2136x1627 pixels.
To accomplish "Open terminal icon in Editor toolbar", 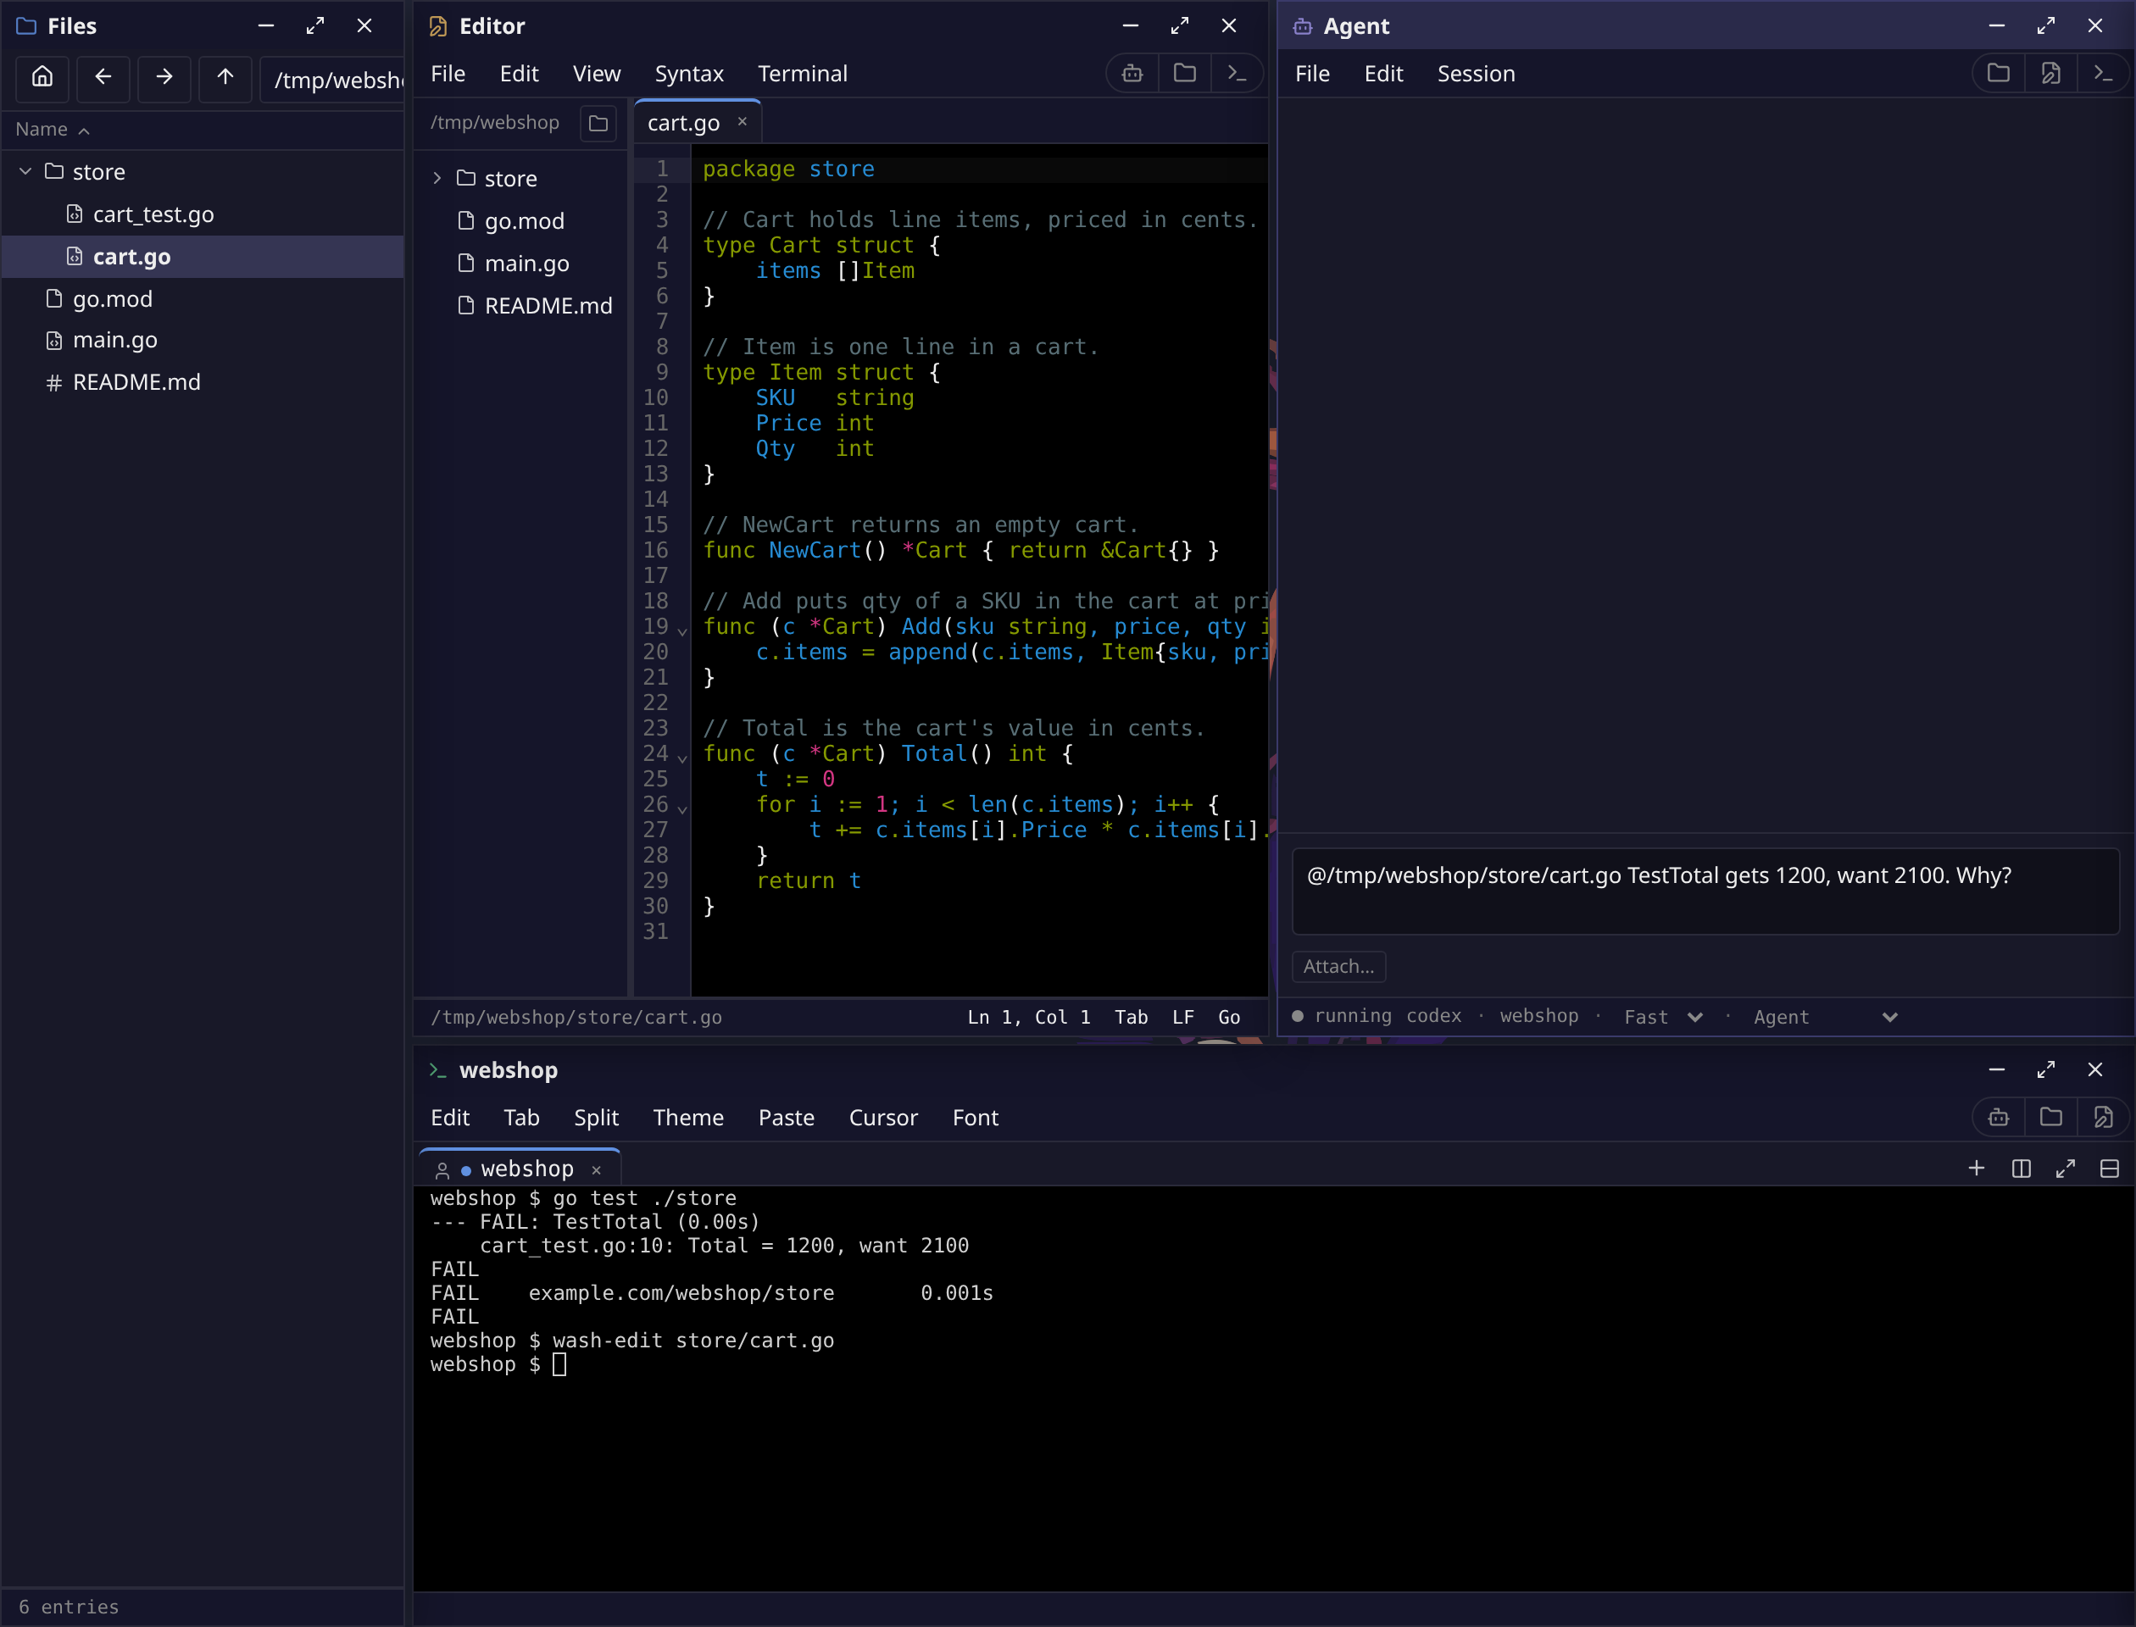I will [1237, 74].
